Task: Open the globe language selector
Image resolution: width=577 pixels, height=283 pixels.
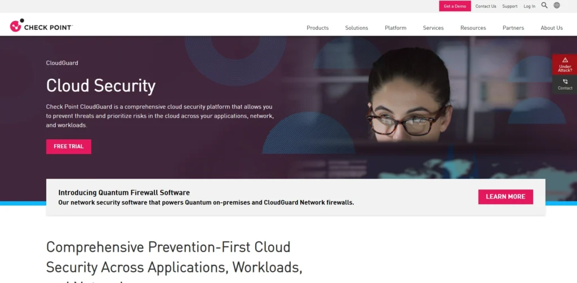Action: click(x=557, y=6)
